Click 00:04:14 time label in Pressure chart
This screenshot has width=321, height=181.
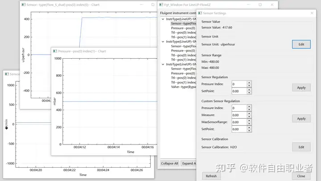click(113, 147)
